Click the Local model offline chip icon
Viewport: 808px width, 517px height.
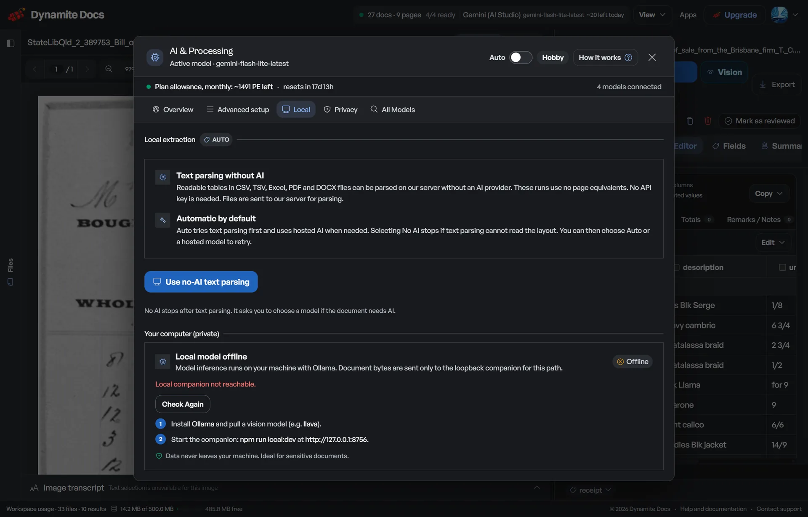click(162, 361)
